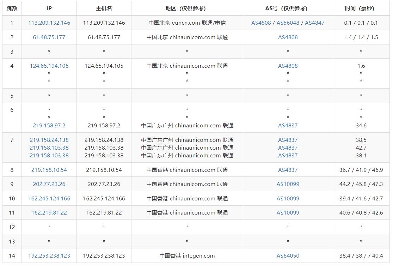393x265 pixels.
Task: Open the AS56048 link
Action: (288, 23)
